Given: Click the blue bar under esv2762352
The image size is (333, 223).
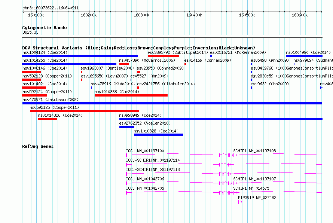Looking at the screenshot, I should [127, 127].
